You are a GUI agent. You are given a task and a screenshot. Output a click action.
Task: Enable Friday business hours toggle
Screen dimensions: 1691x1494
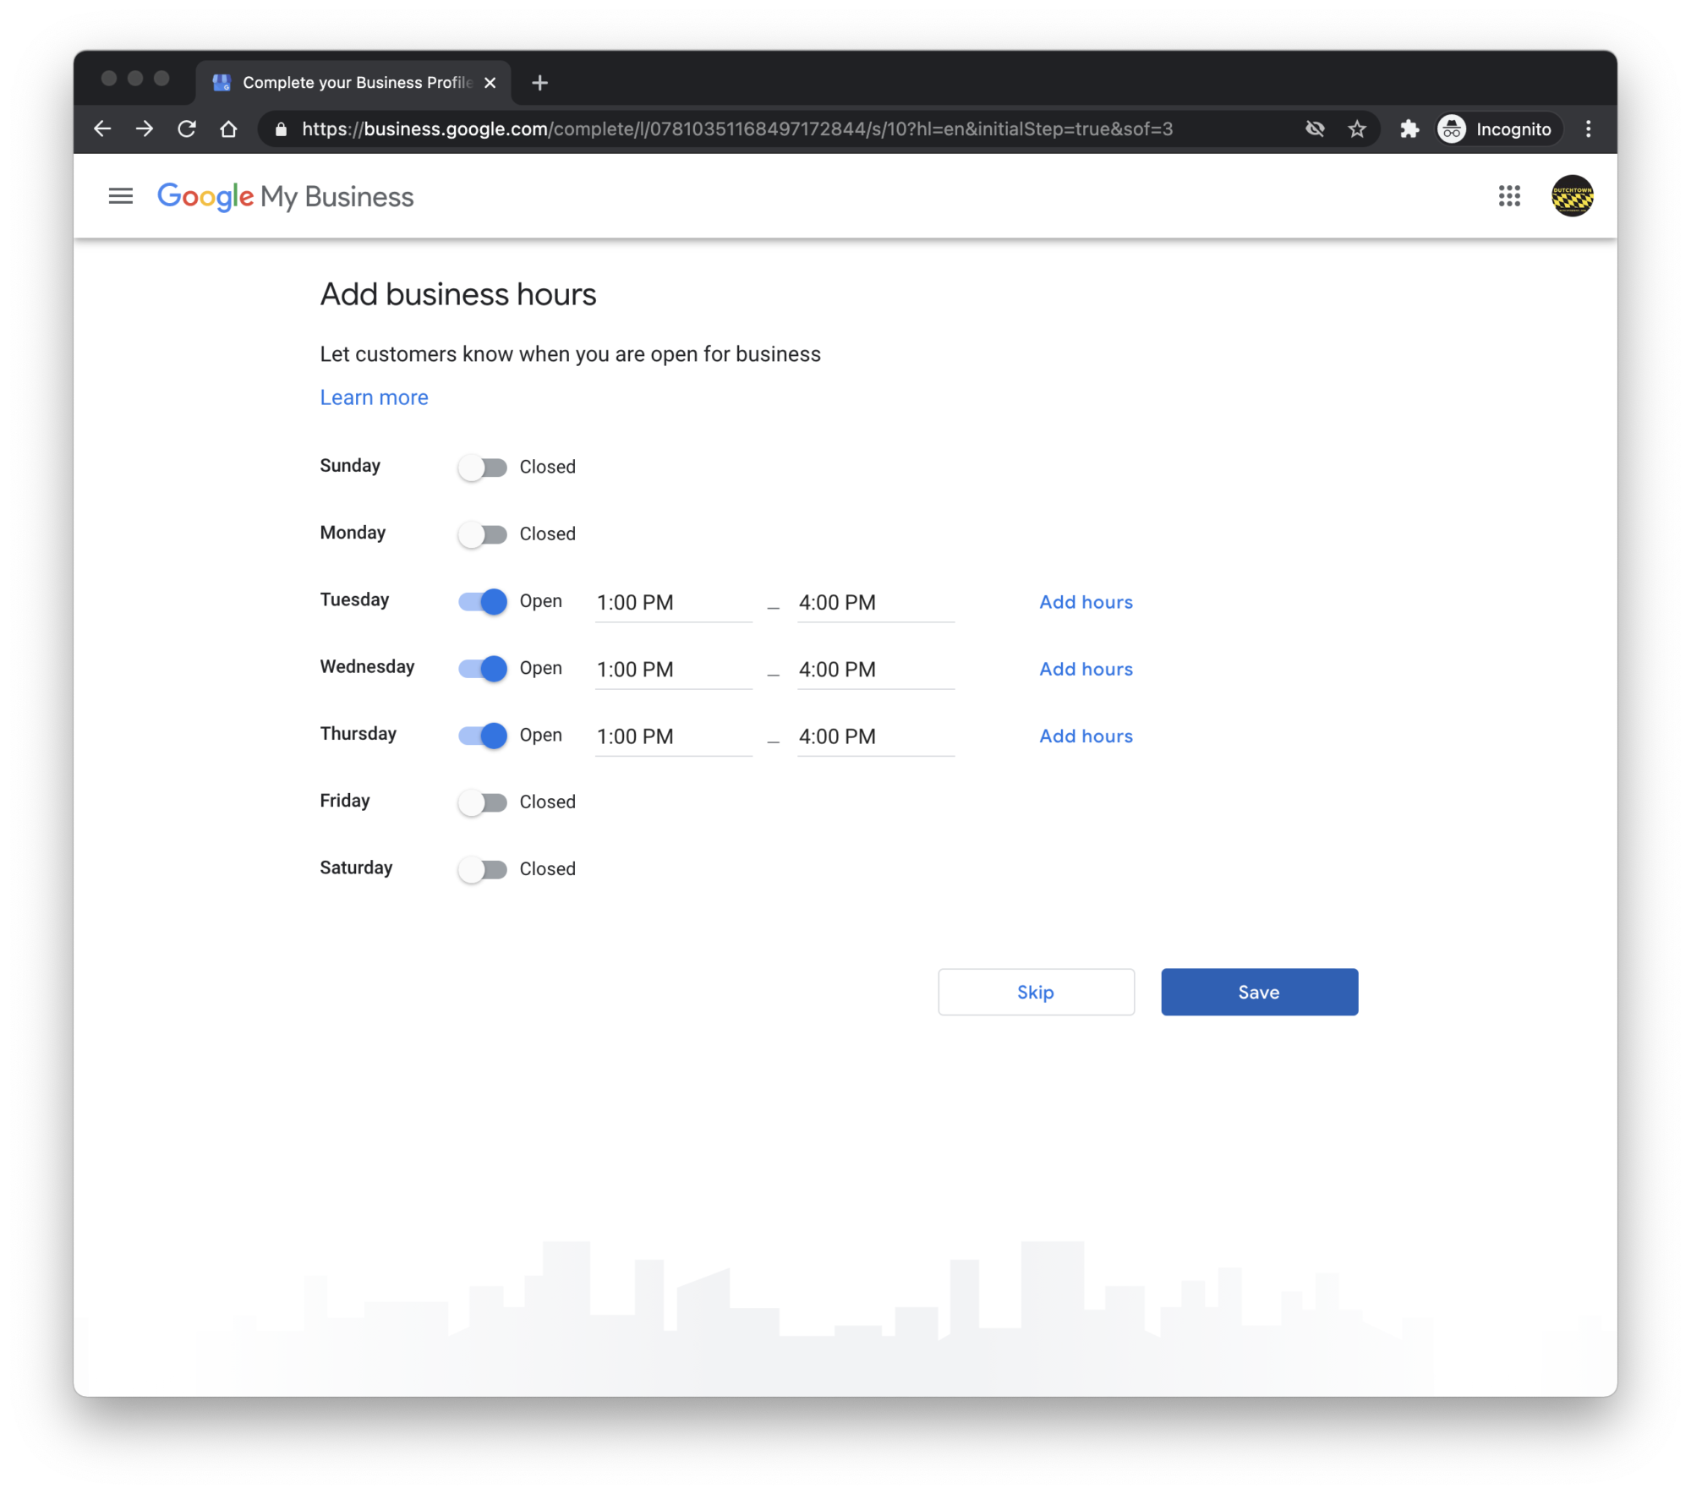coord(483,802)
